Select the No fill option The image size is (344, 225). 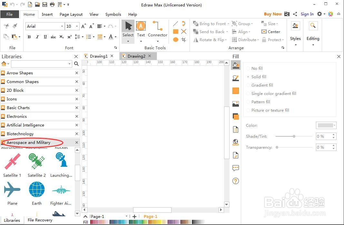pyautogui.click(x=254, y=68)
